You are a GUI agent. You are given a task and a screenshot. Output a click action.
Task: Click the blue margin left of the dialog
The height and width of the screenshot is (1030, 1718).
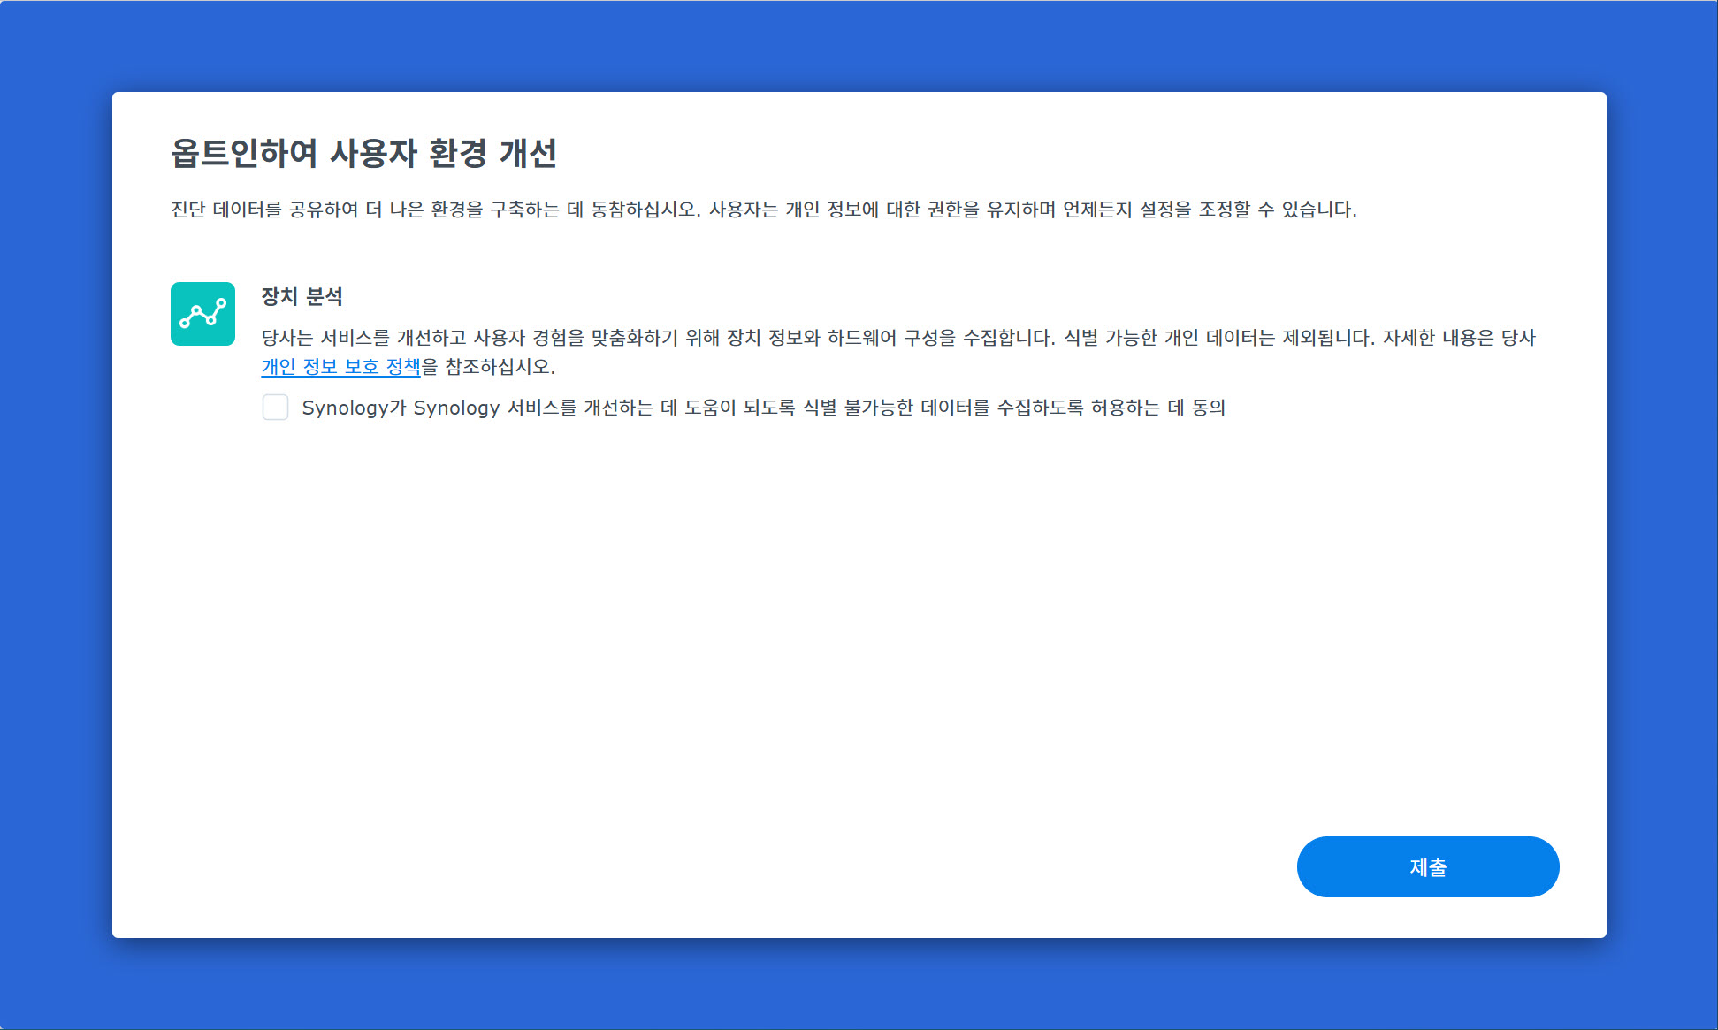(55, 513)
